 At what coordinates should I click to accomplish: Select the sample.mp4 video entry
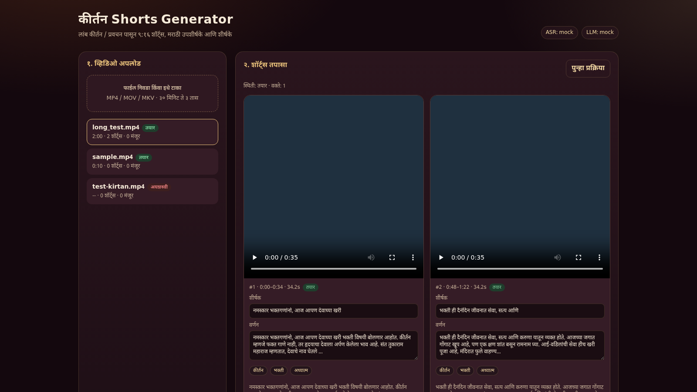pos(152,162)
